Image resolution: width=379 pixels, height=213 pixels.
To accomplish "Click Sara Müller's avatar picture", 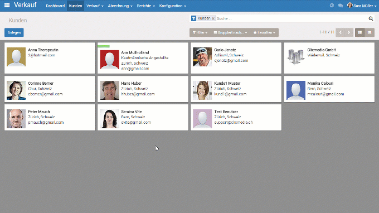I will click(x=349, y=5).
